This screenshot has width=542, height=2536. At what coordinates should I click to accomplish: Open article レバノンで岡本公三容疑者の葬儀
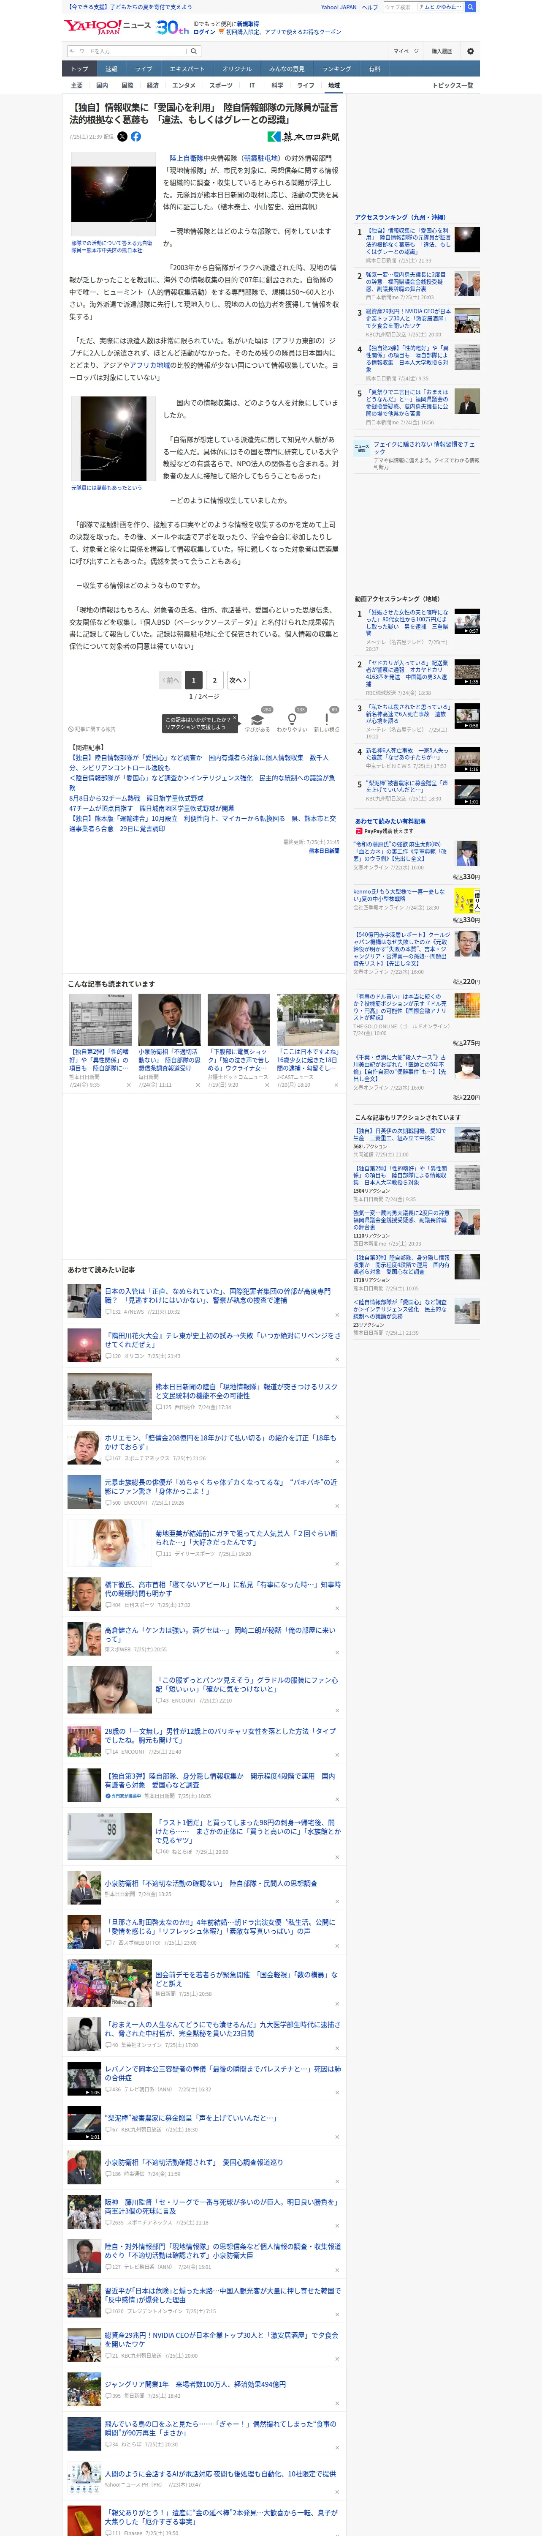(222, 2073)
